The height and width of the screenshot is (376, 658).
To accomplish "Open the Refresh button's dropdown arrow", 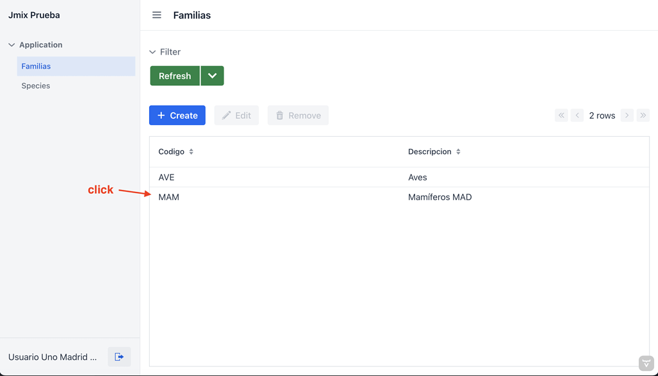I will (x=212, y=75).
